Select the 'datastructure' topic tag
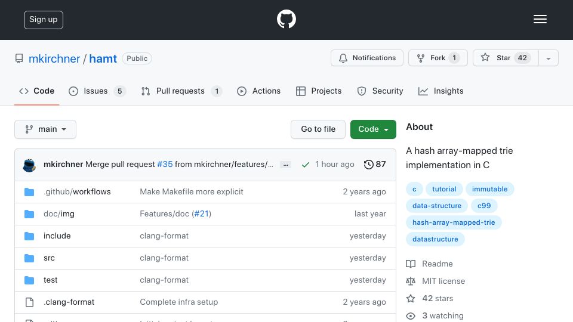The width and height of the screenshot is (573, 322). (x=435, y=240)
